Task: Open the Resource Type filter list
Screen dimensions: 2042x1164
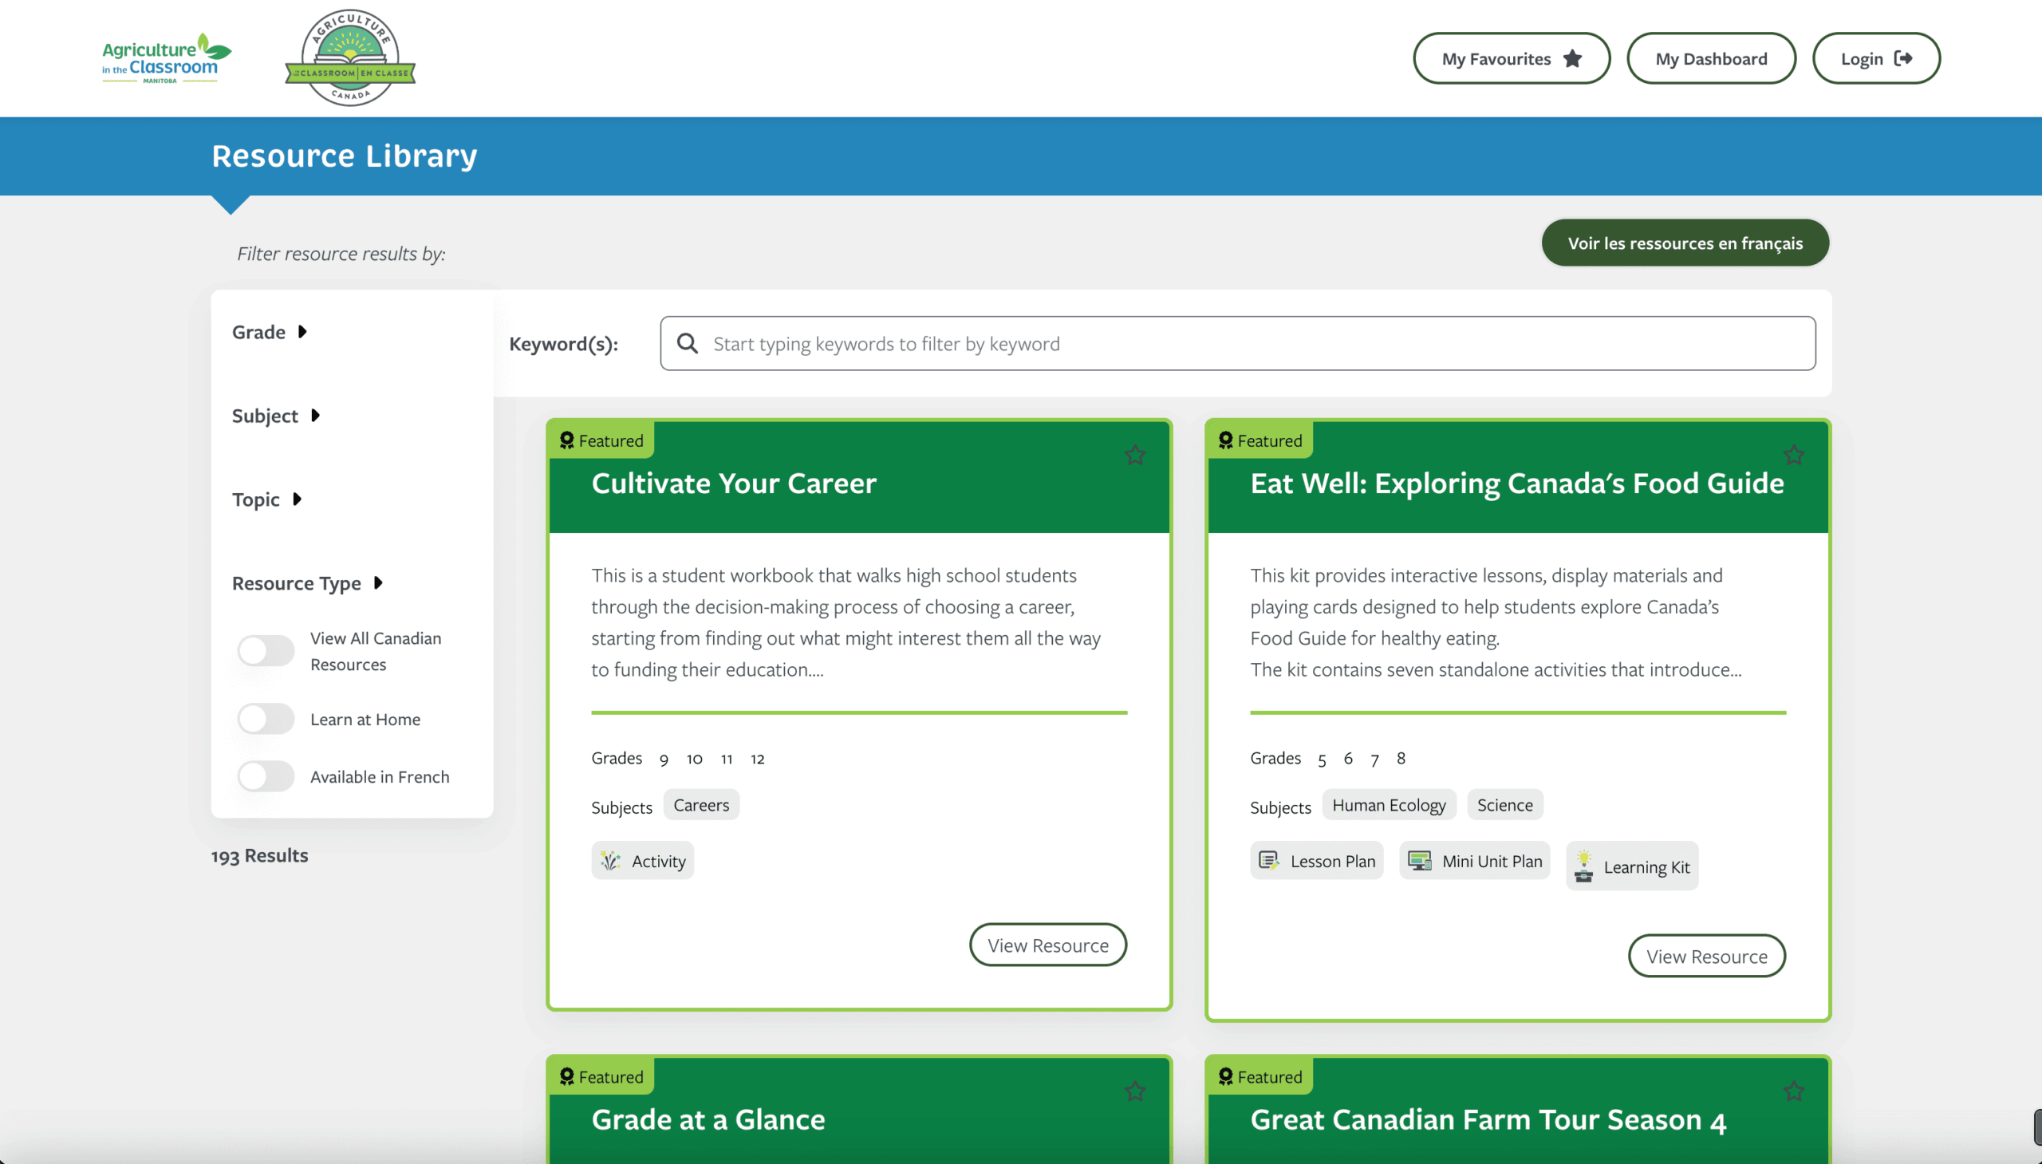Action: (x=307, y=583)
